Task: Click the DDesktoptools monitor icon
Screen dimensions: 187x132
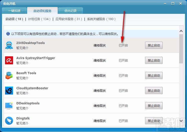Action: click(x=9, y=106)
